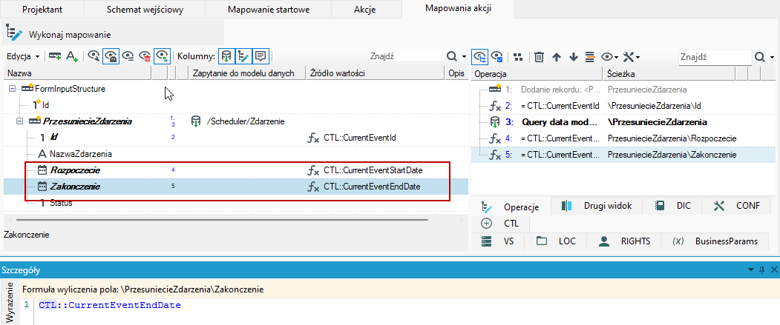Click the Znajdź search field in left panel
The height and width of the screenshot is (325, 780).
click(405, 56)
